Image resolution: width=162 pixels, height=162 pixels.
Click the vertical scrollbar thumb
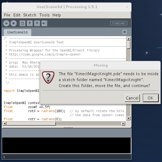(x=129, y=45)
